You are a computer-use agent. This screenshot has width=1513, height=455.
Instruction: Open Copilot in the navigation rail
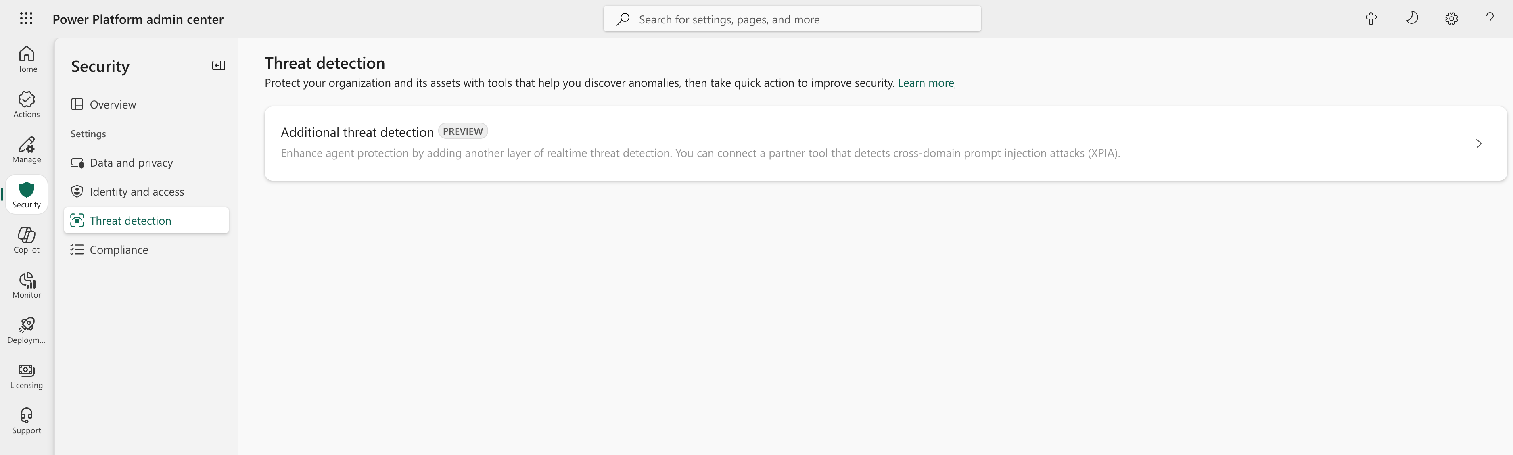point(27,240)
